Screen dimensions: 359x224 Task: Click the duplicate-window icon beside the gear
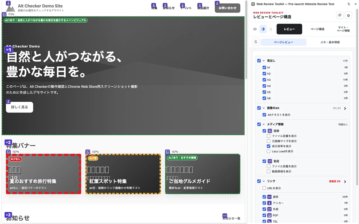click(x=340, y=15)
